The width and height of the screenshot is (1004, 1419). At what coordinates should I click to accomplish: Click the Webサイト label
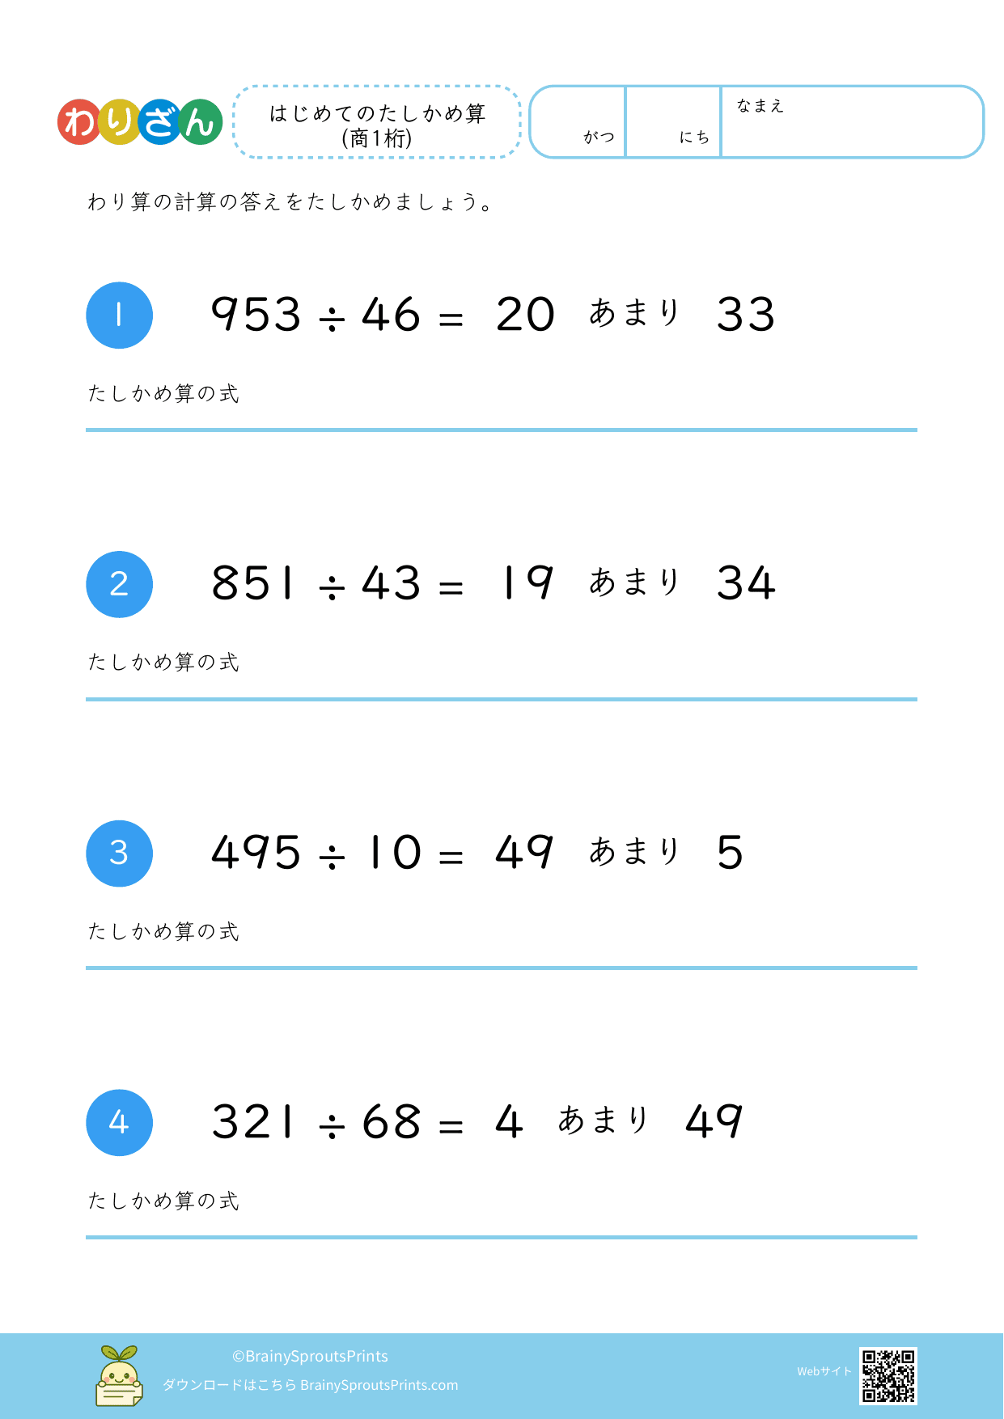click(824, 1371)
